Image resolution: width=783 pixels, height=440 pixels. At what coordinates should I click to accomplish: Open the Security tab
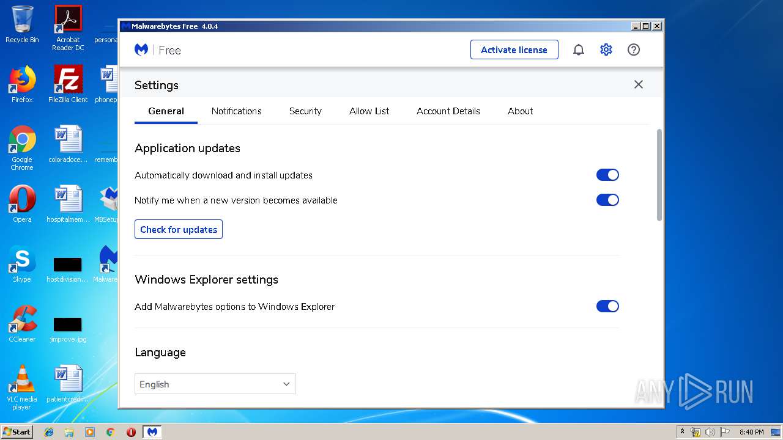point(305,111)
